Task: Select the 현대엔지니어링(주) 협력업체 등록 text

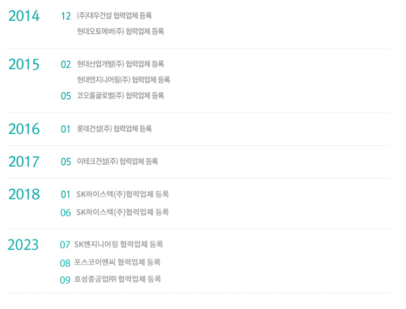Action: click(123, 79)
